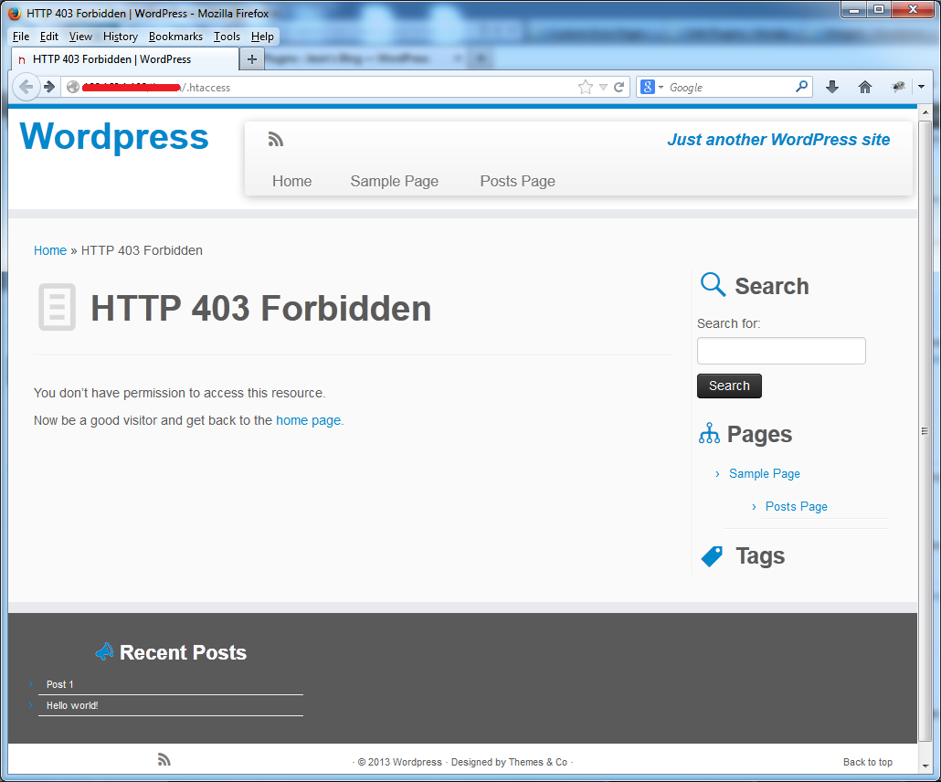Click the magnifier icon in Google search box
Screen dimensions: 941x782
tap(801, 87)
